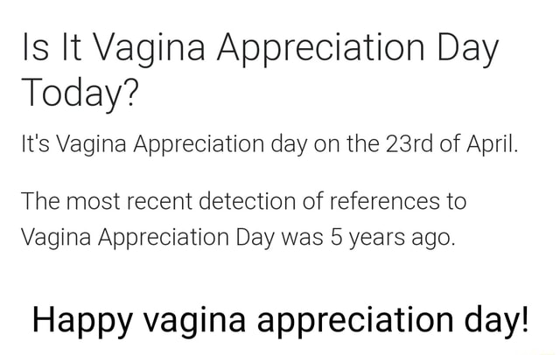
Task: Click the '23rd' date text
Action: (x=409, y=144)
